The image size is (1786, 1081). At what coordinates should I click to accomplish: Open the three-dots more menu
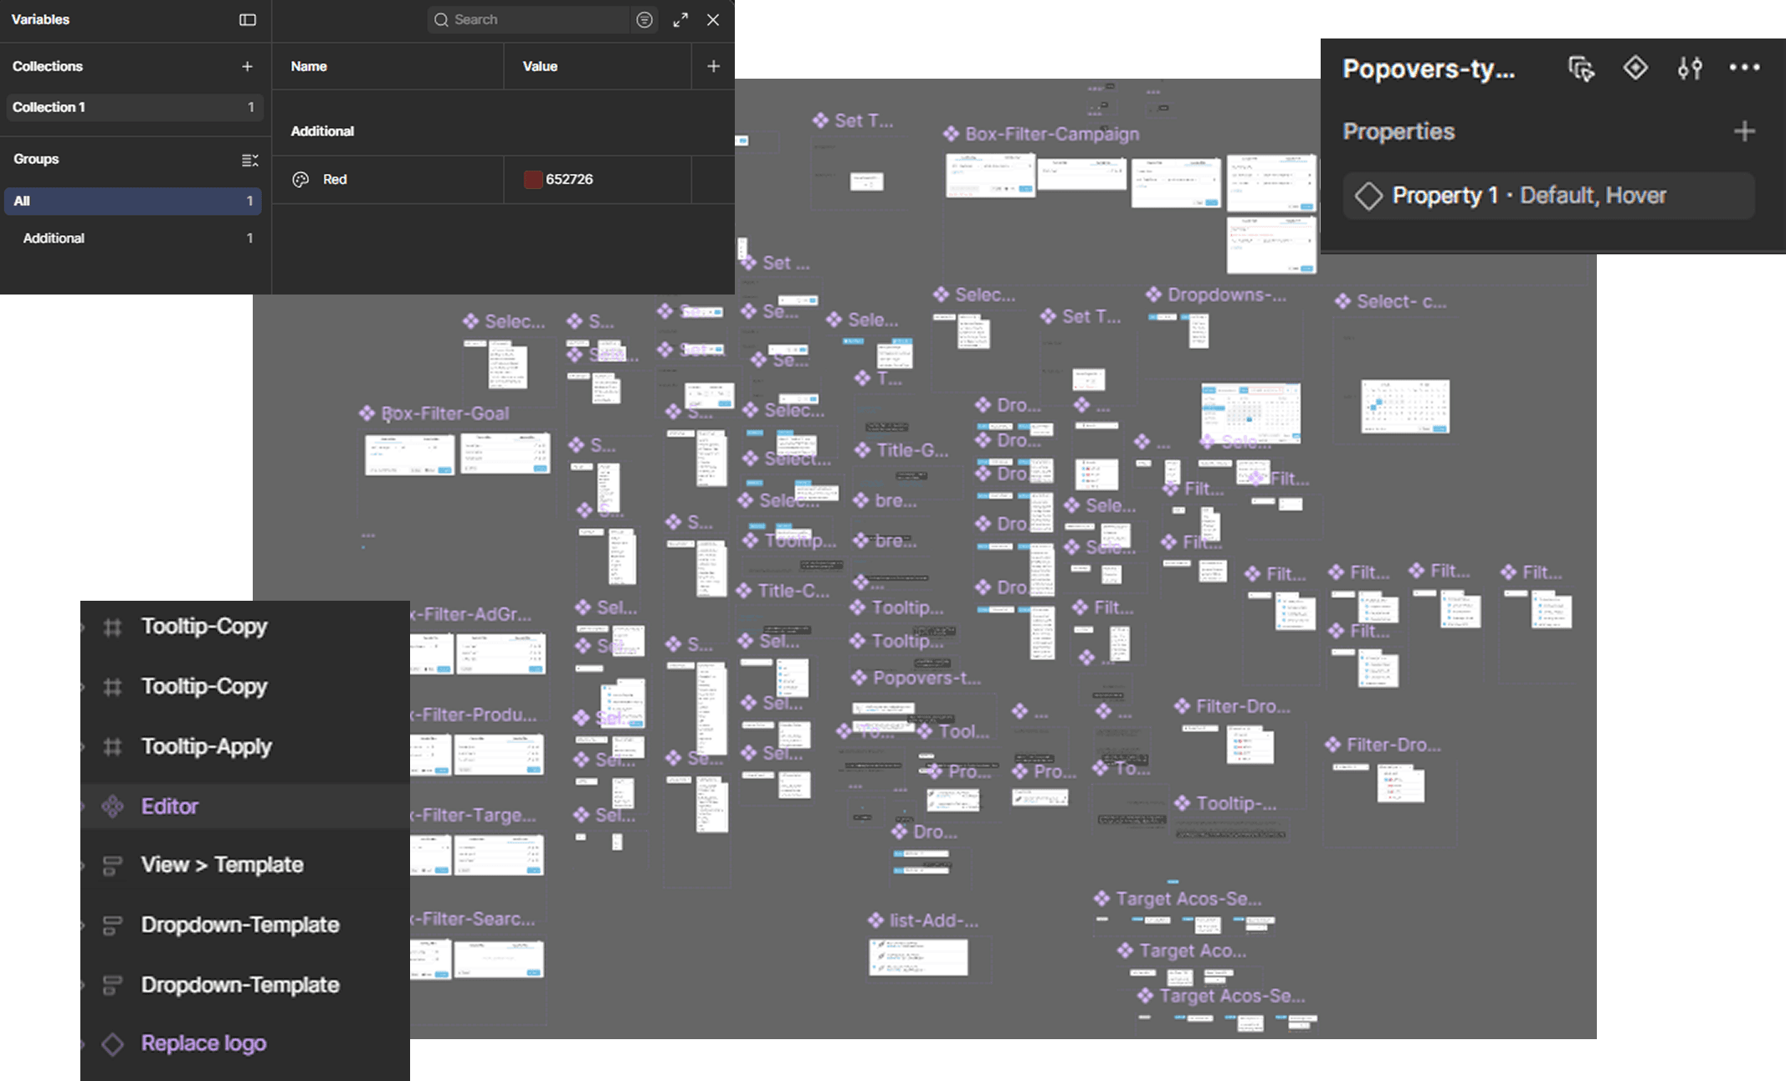[x=1745, y=67]
